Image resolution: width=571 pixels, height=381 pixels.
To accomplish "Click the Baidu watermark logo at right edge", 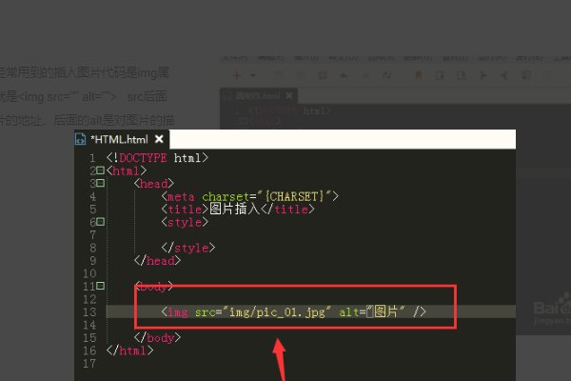I will [552, 310].
